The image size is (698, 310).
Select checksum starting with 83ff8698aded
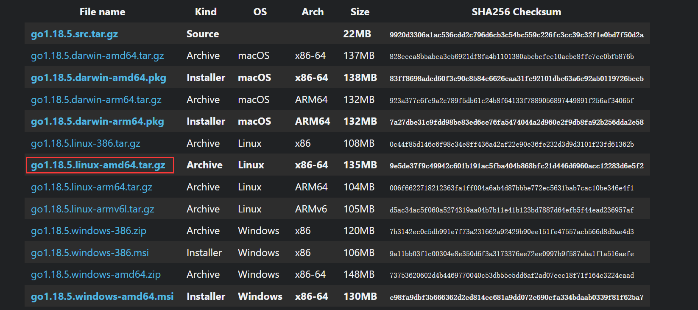(x=517, y=78)
